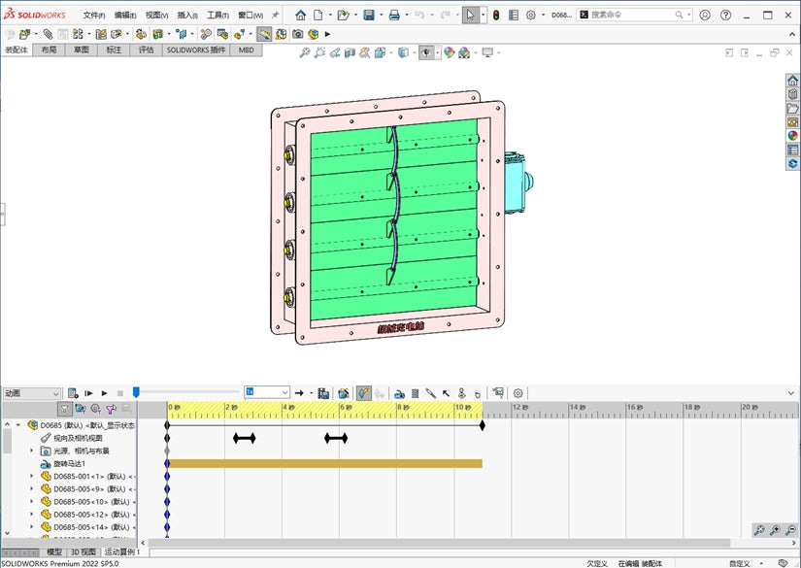
Task: Select the end key point at 11 seconds
Action: click(483, 425)
